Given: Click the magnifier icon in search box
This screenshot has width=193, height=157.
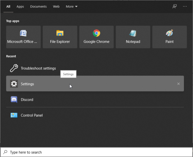Looking at the screenshot, I should (5, 152).
